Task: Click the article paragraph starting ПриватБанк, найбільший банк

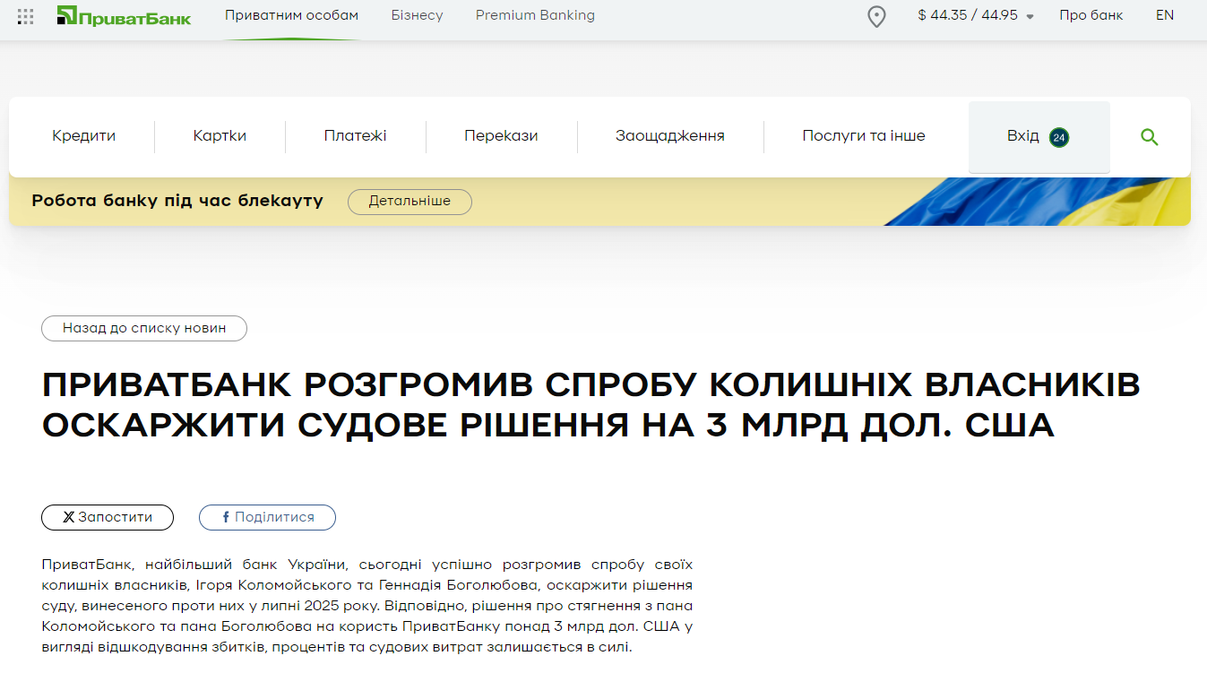Action: coord(367,606)
